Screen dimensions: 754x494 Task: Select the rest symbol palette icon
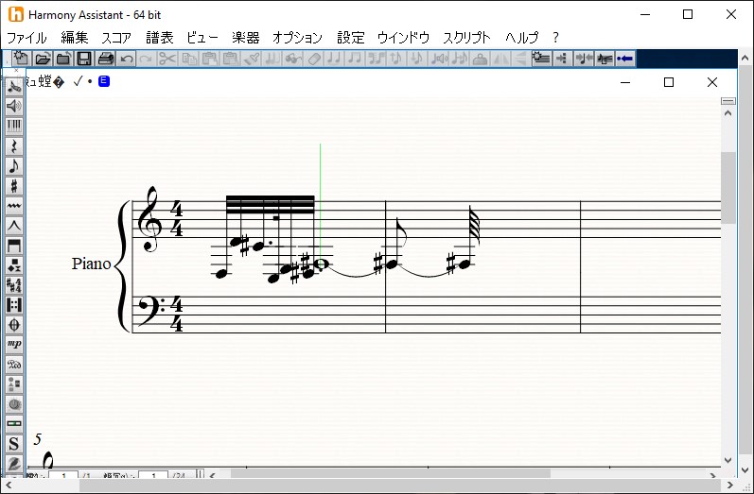(14, 145)
